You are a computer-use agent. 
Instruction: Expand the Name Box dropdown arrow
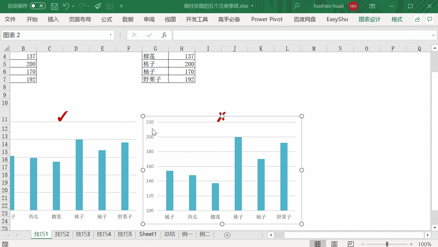point(111,35)
